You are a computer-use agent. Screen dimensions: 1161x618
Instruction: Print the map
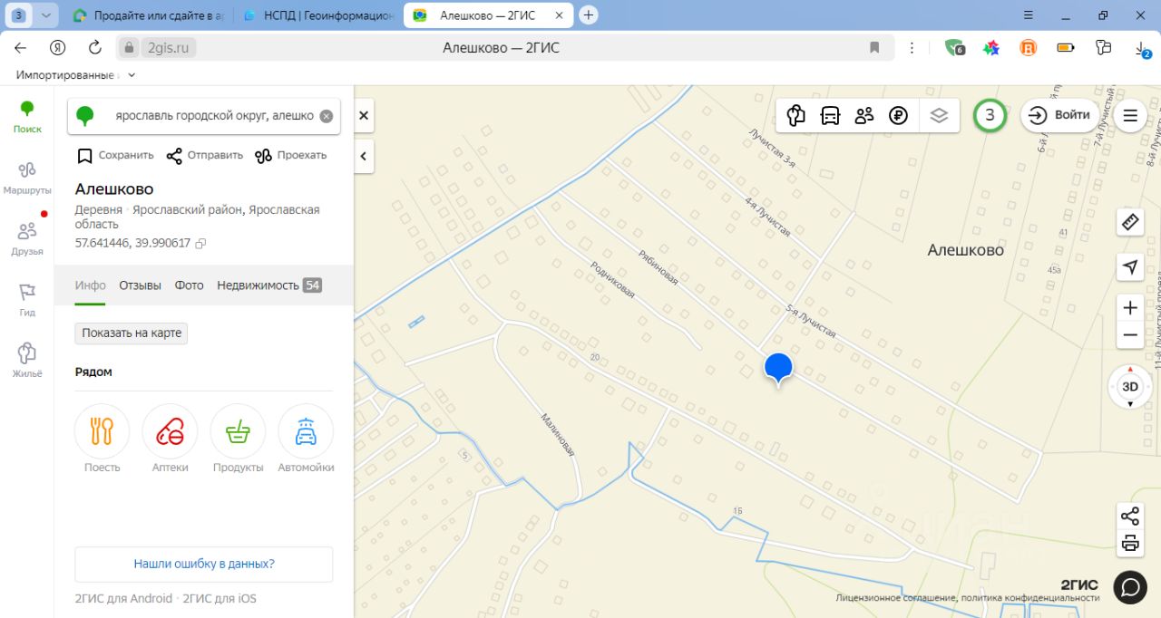tap(1130, 544)
